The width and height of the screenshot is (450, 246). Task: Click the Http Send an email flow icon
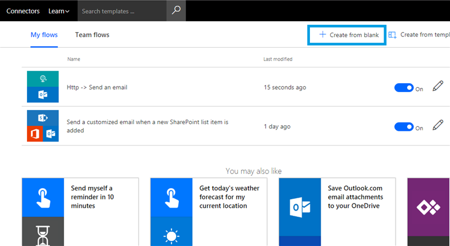click(x=43, y=88)
